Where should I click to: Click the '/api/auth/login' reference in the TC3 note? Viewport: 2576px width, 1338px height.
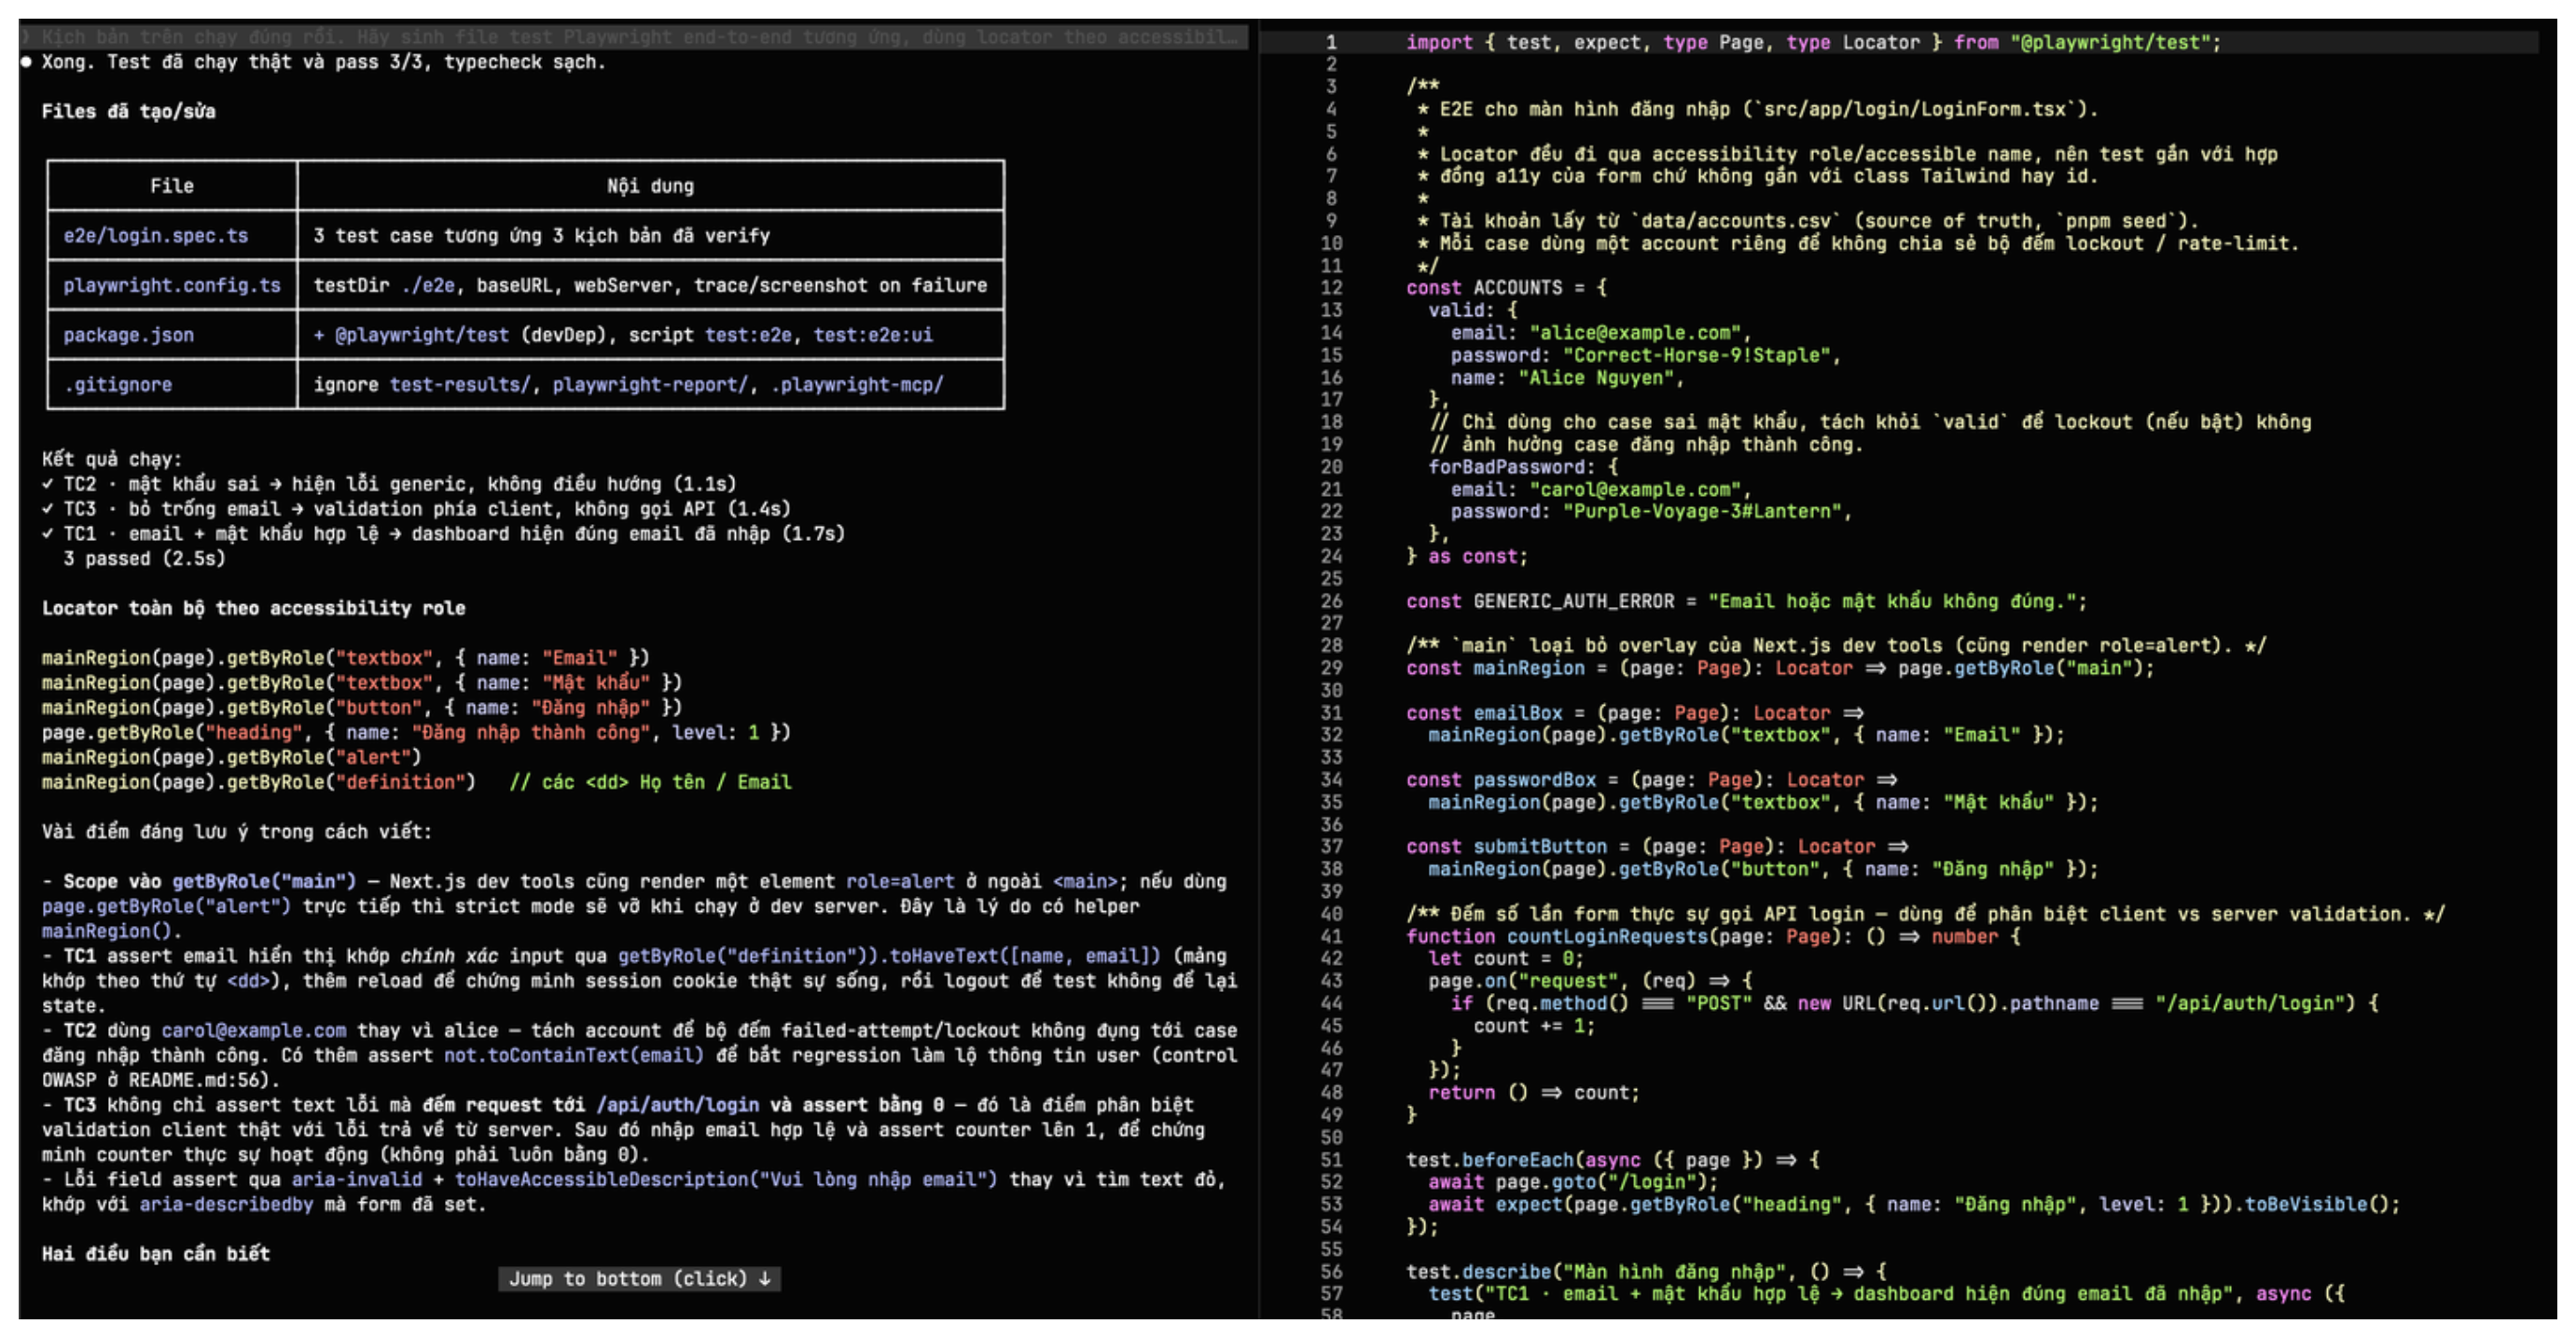[x=677, y=1105]
